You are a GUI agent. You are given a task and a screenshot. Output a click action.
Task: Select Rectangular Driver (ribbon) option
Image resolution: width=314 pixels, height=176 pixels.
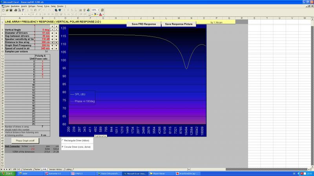pyautogui.click(x=62, y=140)
